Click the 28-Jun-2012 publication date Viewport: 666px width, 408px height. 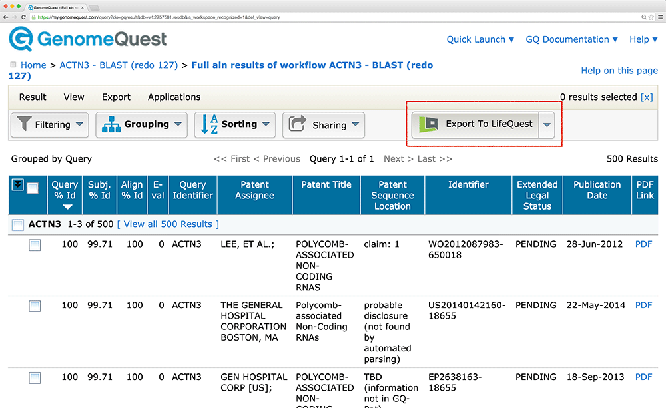point(595,244)
